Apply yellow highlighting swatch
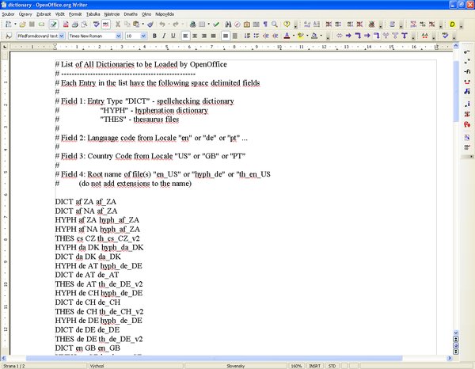475x369 pixels. tap(301, 36)
